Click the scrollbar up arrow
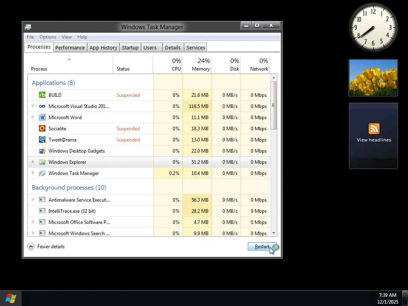Screen dimensions: 408x306 pos(273,78)
